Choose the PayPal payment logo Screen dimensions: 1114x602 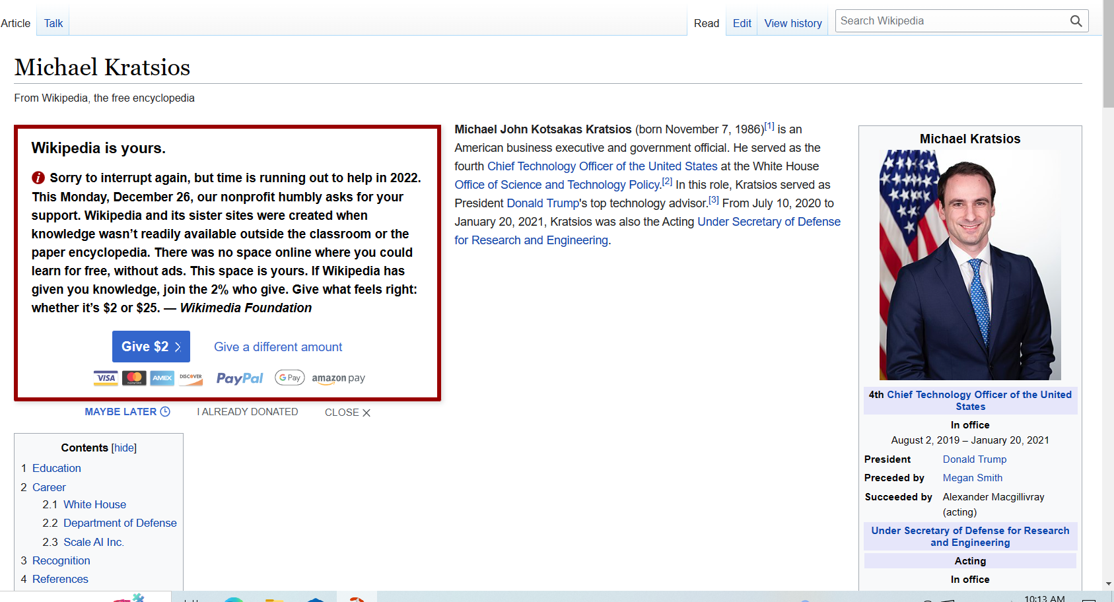(240, 378)
